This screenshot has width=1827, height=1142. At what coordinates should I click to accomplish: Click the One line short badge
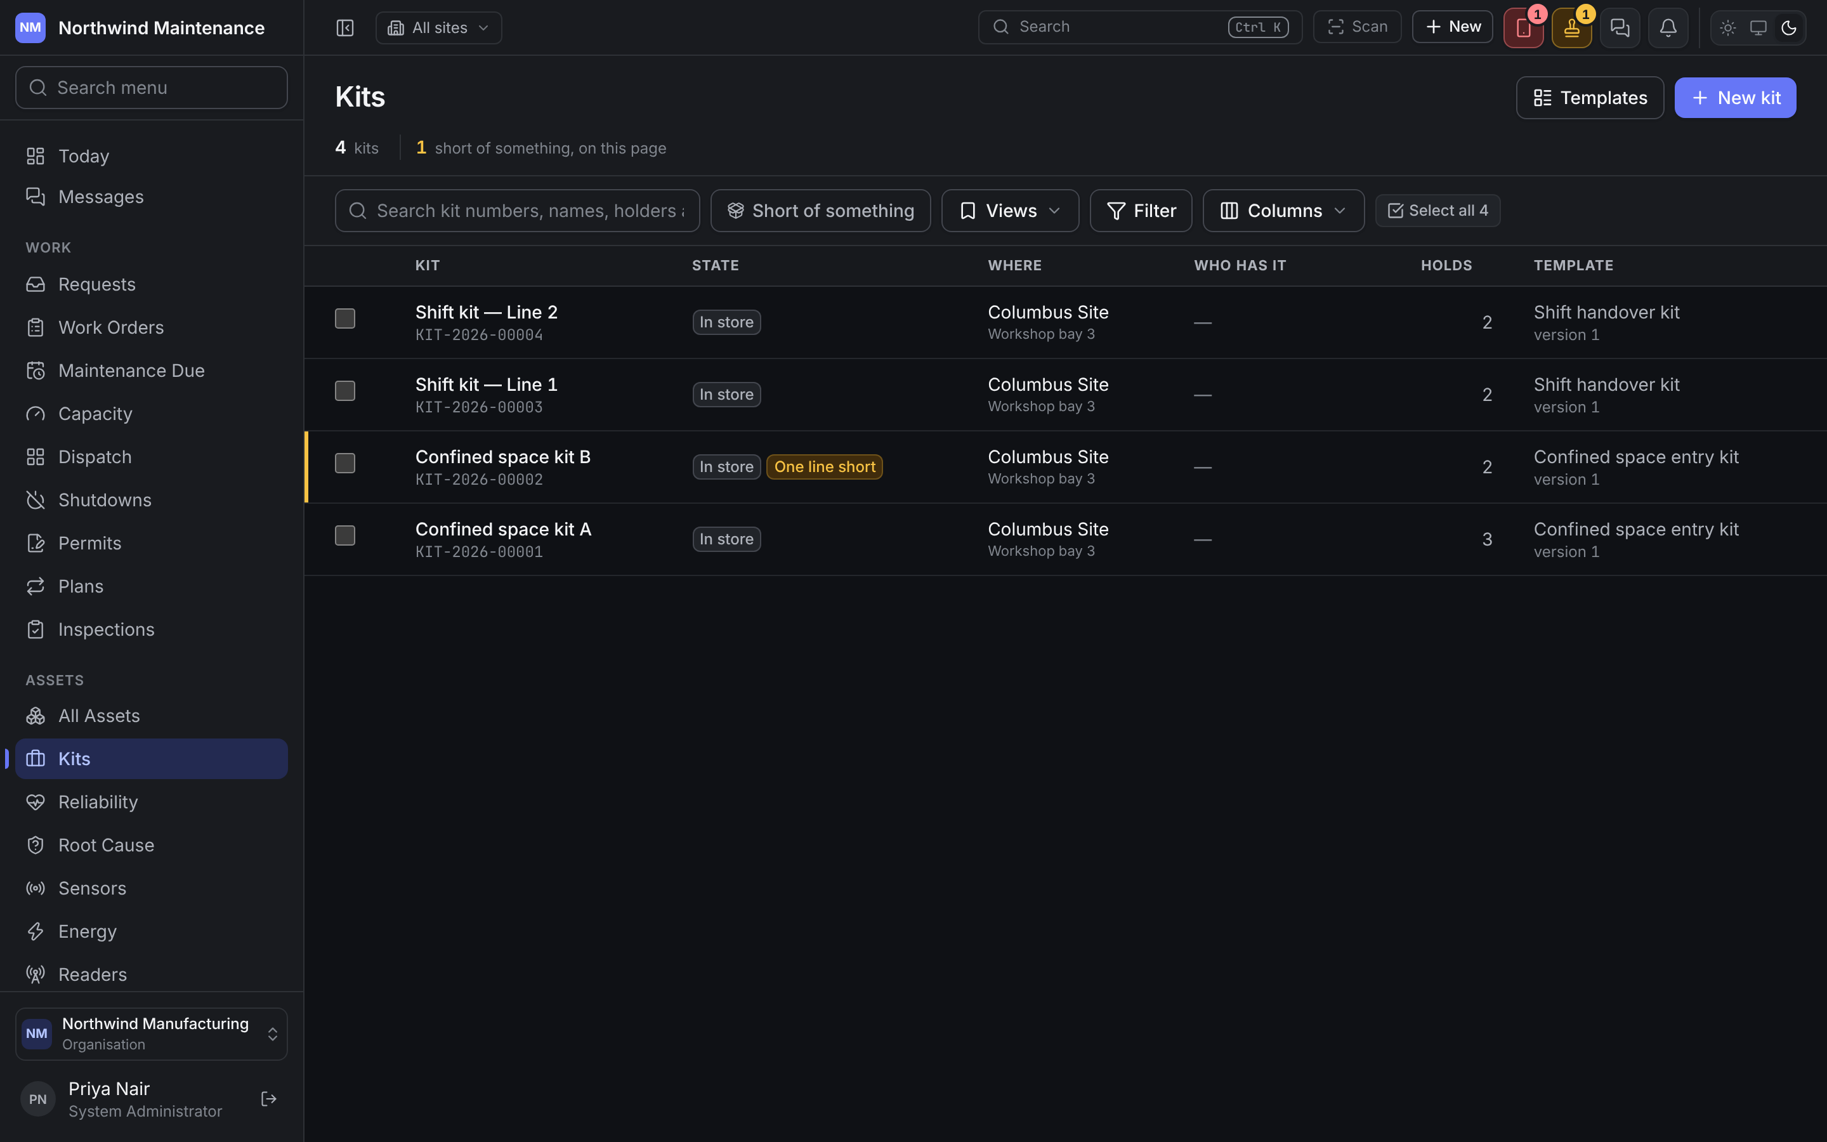825,467
